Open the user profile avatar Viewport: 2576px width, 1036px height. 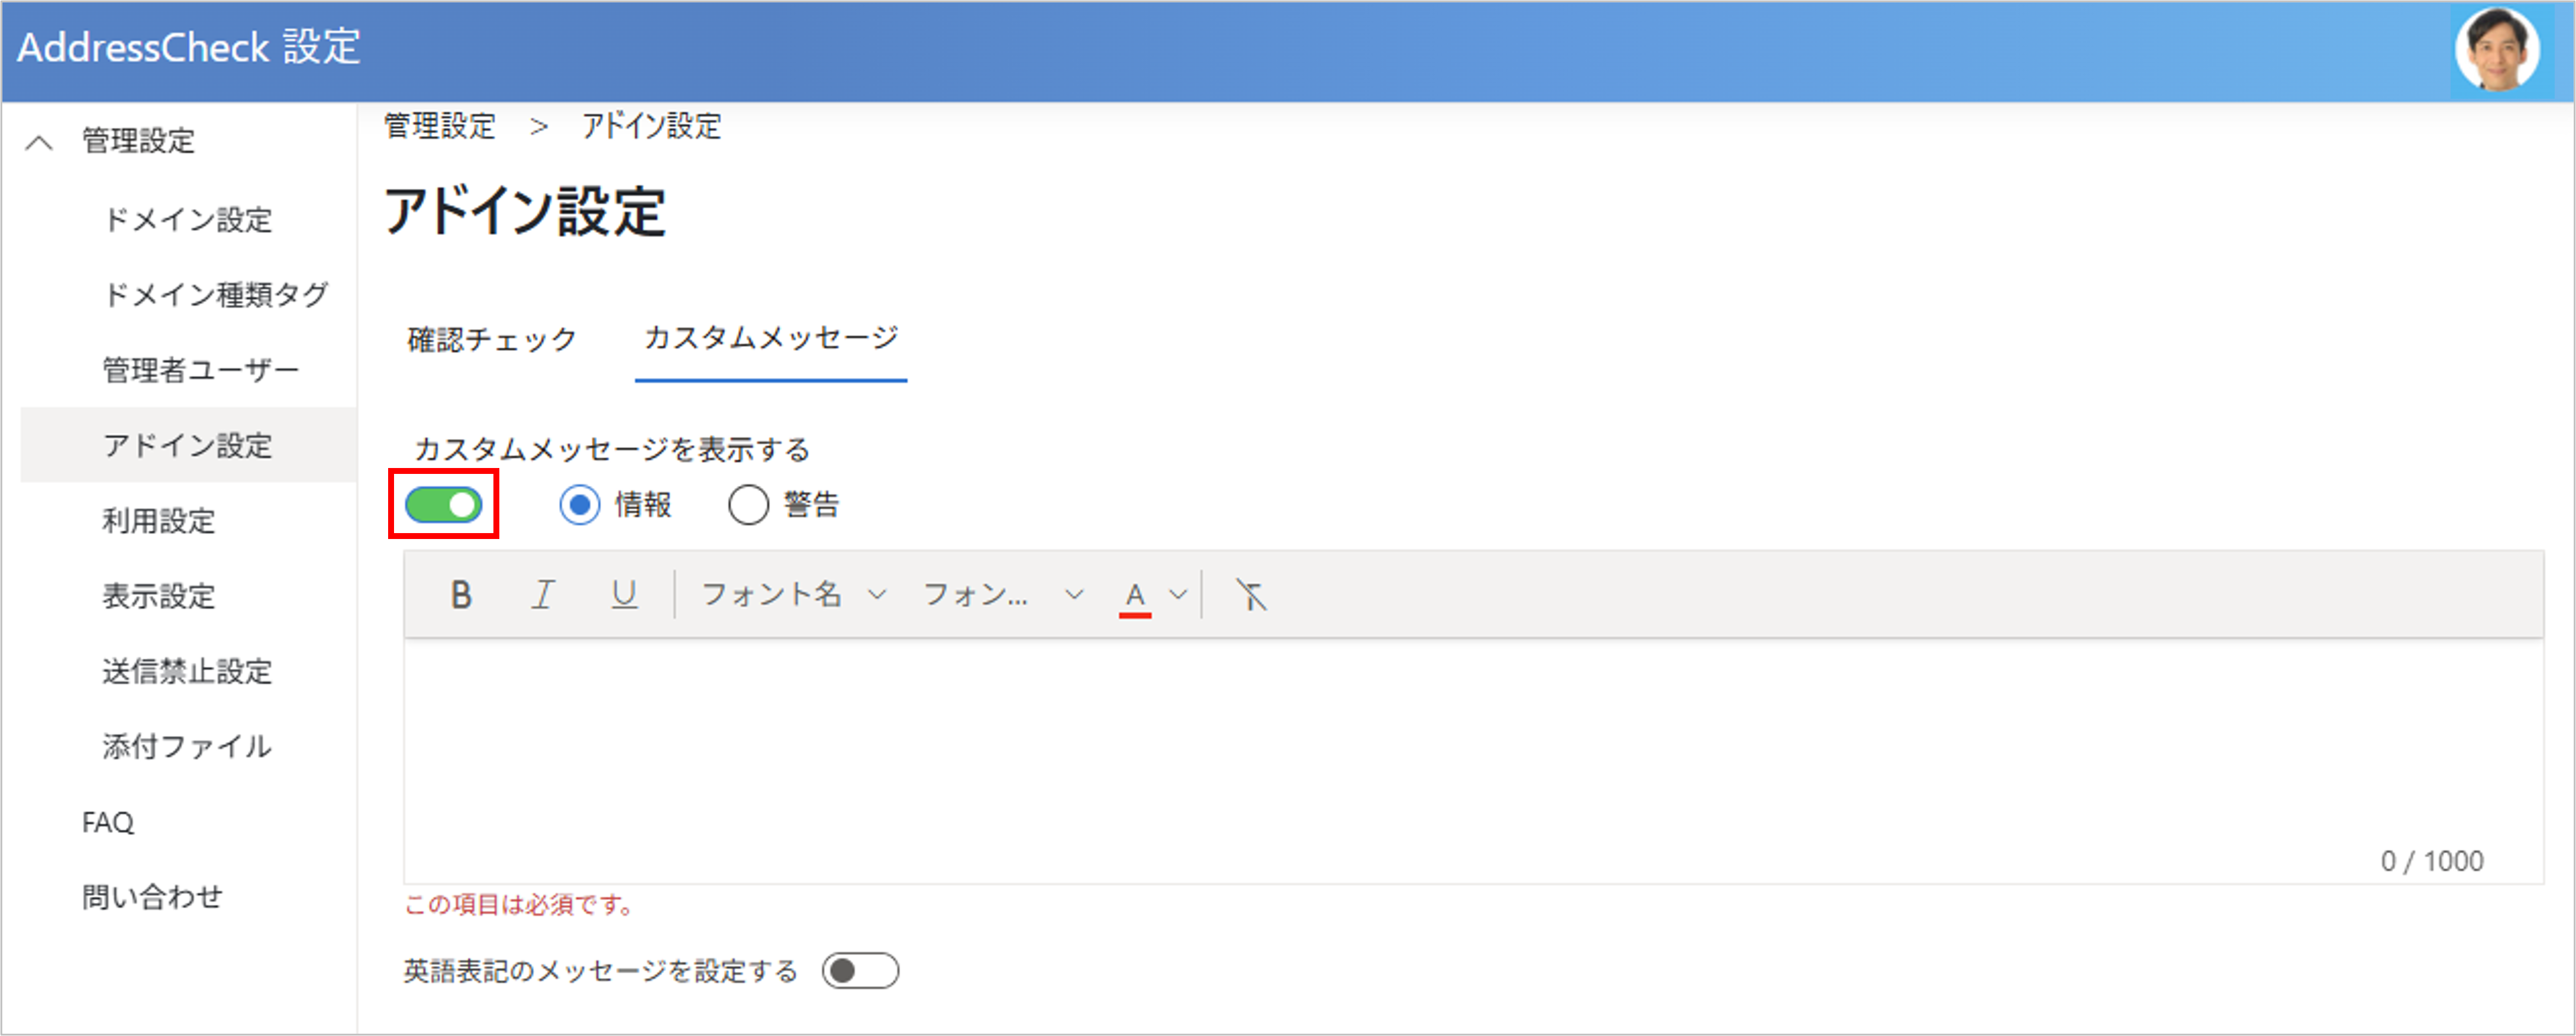pyautogui.click(x=2497, y=49)
